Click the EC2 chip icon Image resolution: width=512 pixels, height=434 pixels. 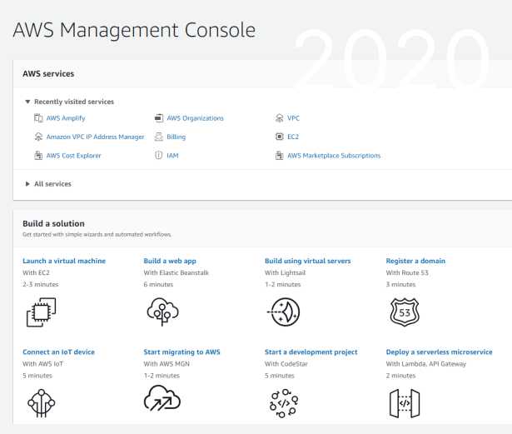coord(280,137)
